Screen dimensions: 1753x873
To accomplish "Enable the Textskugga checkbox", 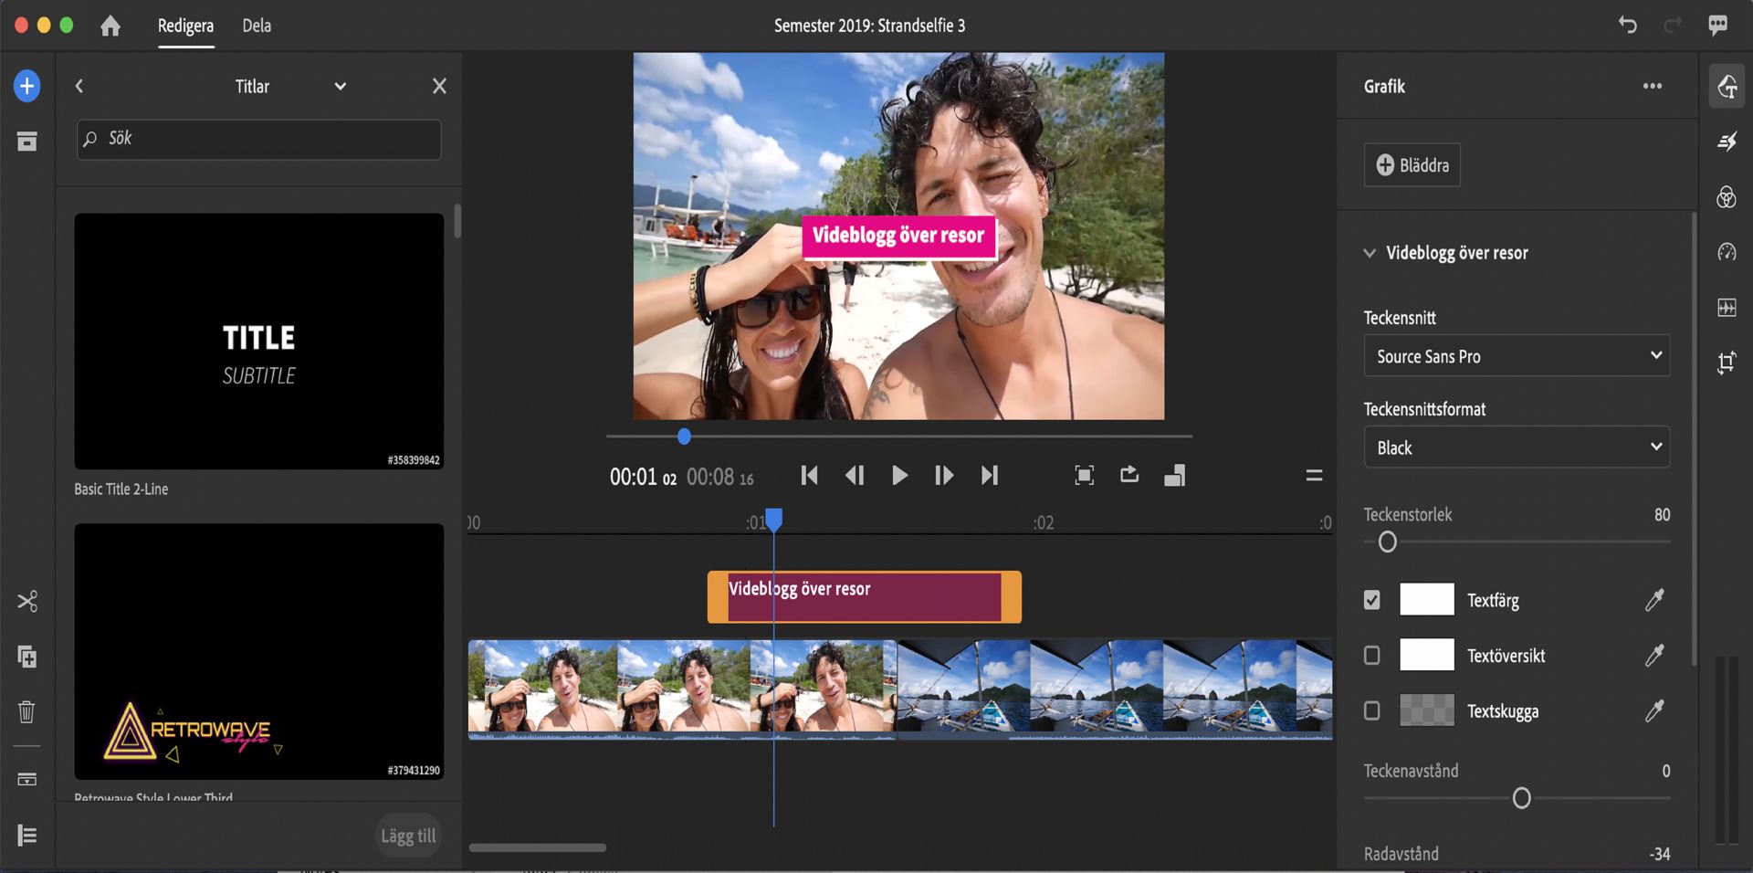I will tap(1371, 710).
